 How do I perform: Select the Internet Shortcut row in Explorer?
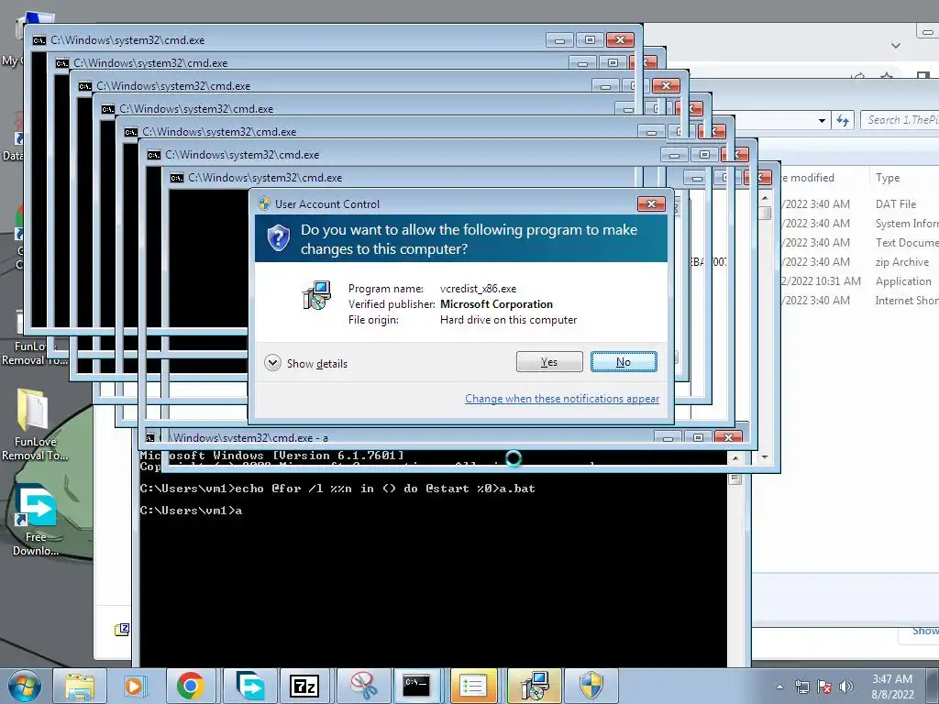click(859, 301)
